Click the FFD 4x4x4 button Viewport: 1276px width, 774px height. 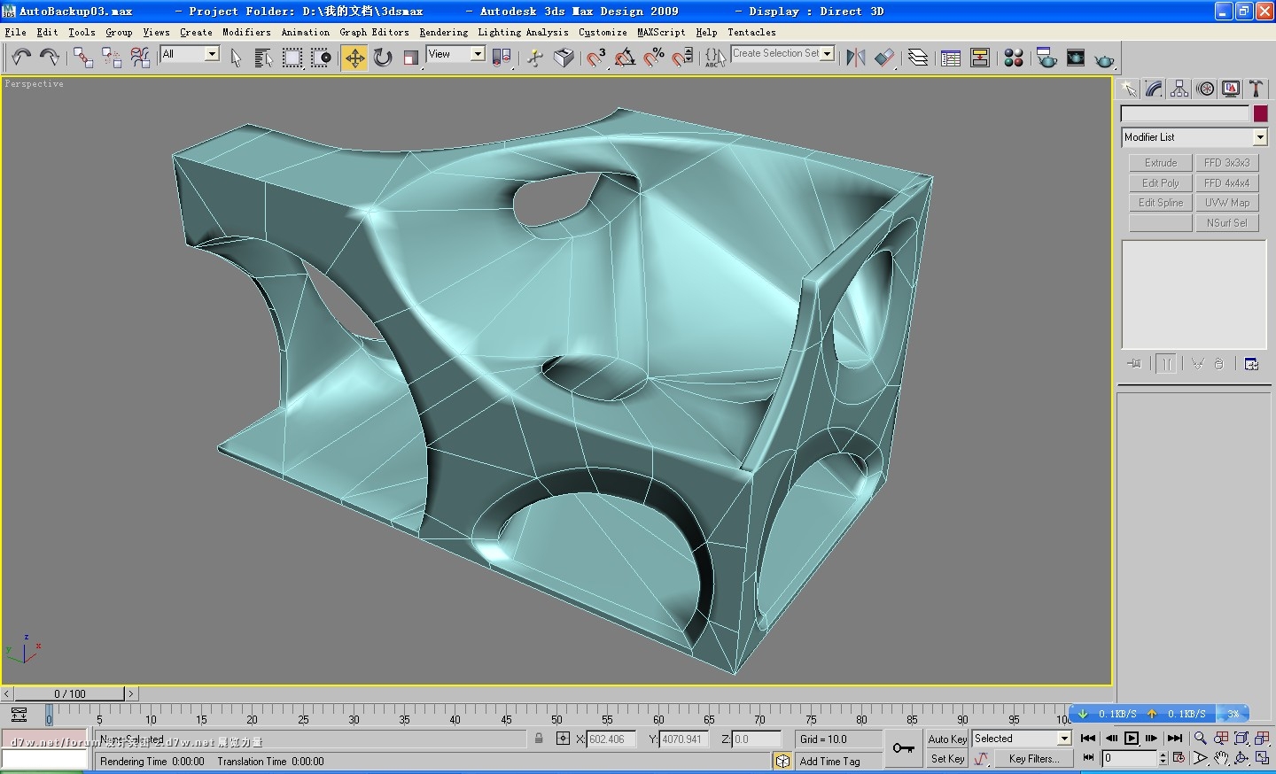click(1227, 183)
